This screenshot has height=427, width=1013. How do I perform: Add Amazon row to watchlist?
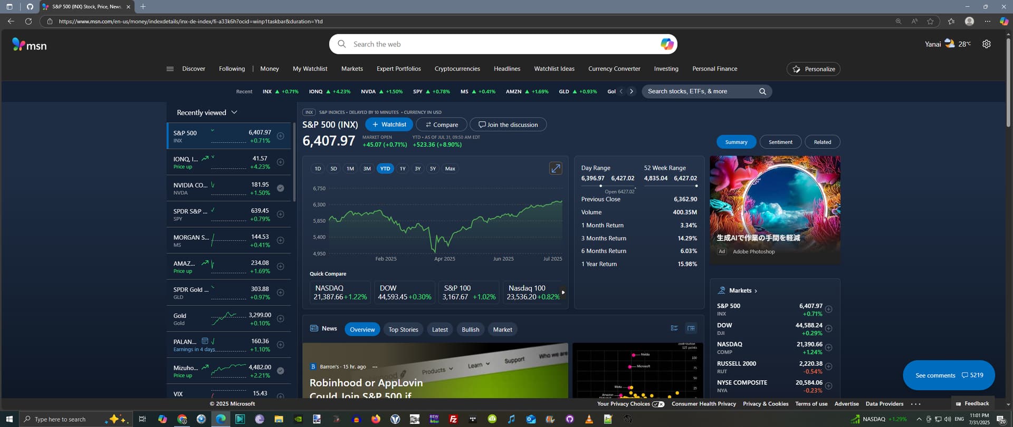point(281,266)
